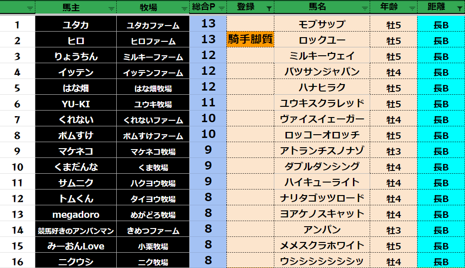Select the 競馬好きのアンパンマン owner cell
Image resolution: width=465 pixels, height=268 pixels.
(76, 230)
